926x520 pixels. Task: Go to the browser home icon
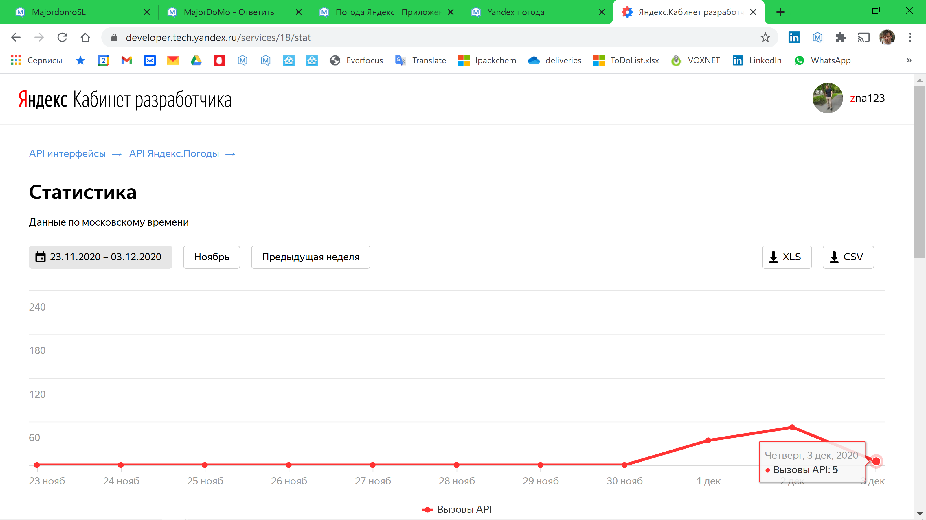85,37
